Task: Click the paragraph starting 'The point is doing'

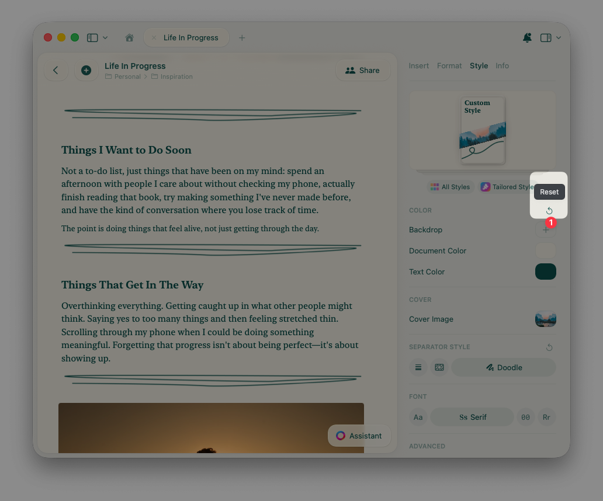Action: [x=190, y=228]
